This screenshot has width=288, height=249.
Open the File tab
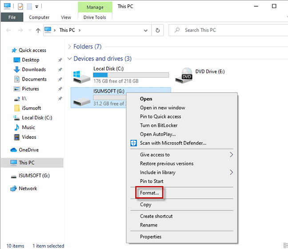[x=12, y=17]
